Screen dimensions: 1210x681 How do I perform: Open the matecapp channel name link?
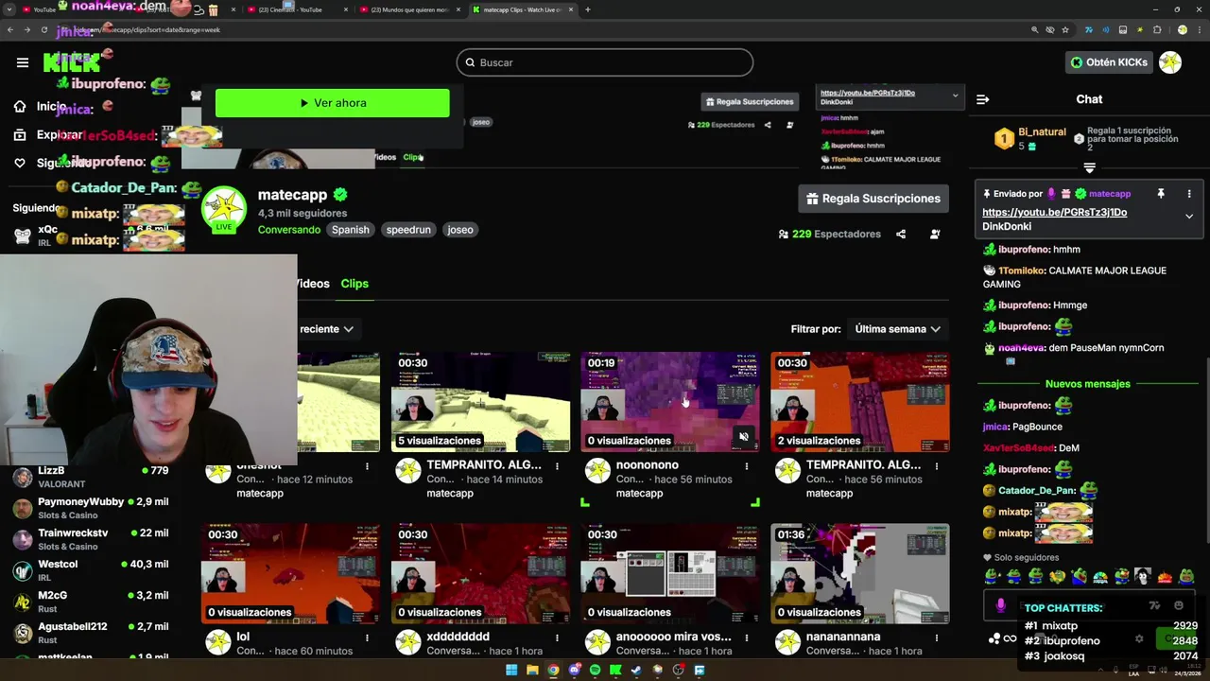[x=292, y=195]
